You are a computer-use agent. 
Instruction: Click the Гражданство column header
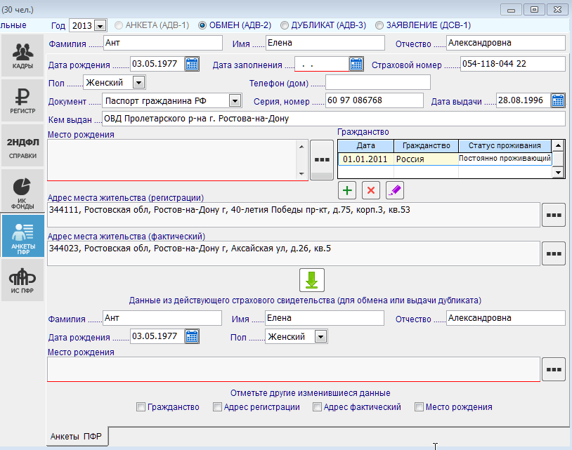[x=426, y=146]
